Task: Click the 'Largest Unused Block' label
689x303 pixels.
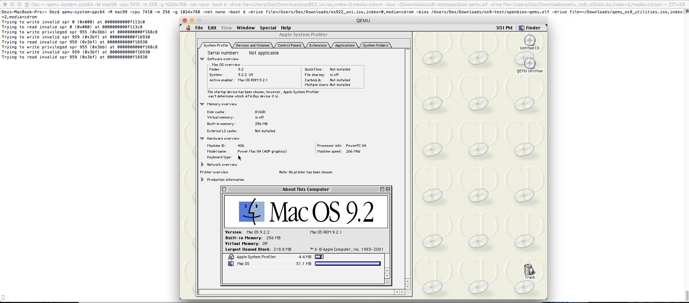Action: [x=248, y=249]
